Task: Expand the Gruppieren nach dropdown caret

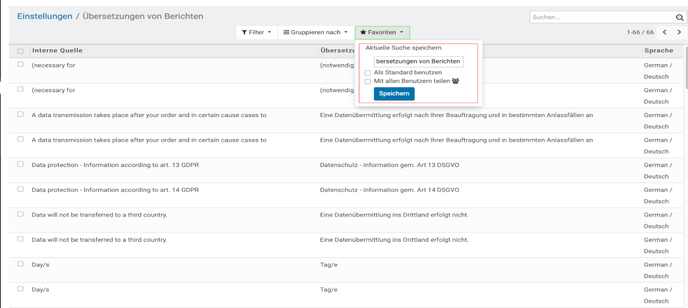Action: click(345, 32)
